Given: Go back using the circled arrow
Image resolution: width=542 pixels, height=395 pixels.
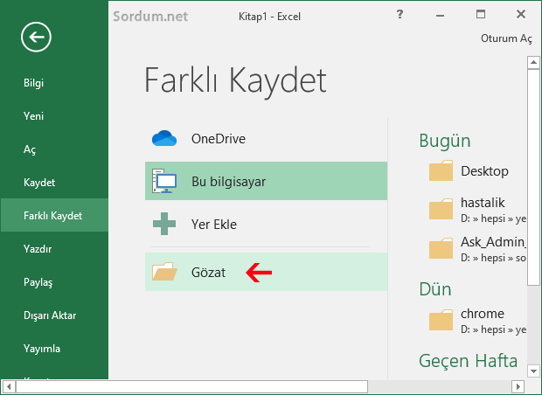Looking at the screenshot, I should pyautogui.click(x=36, y=37).
